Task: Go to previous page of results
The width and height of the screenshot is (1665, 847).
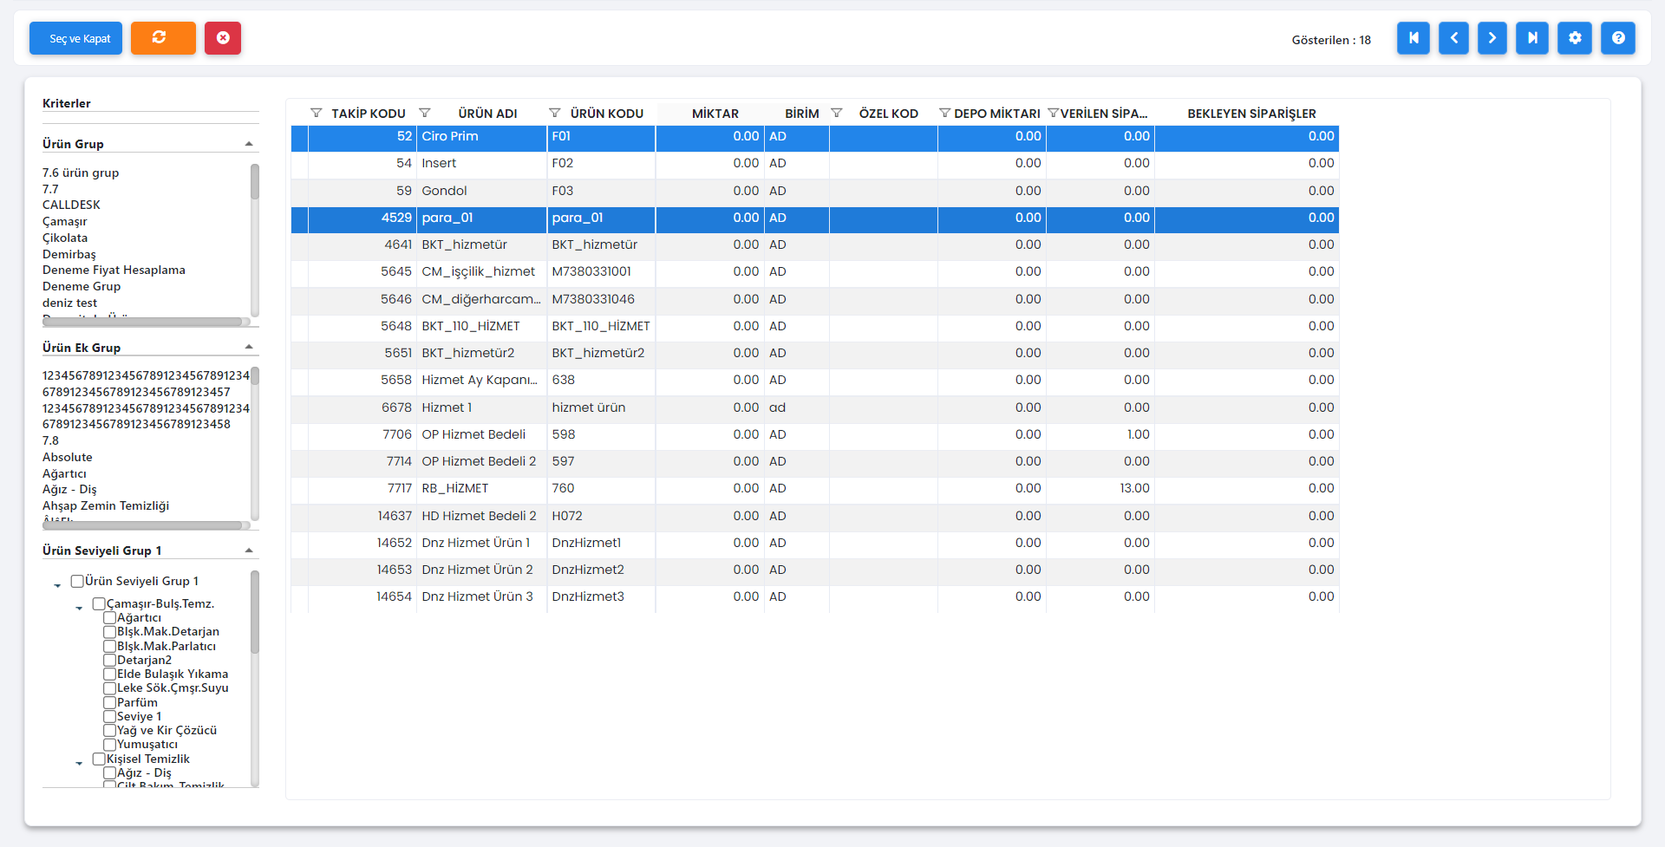Action: click(x=1453, y=38)
